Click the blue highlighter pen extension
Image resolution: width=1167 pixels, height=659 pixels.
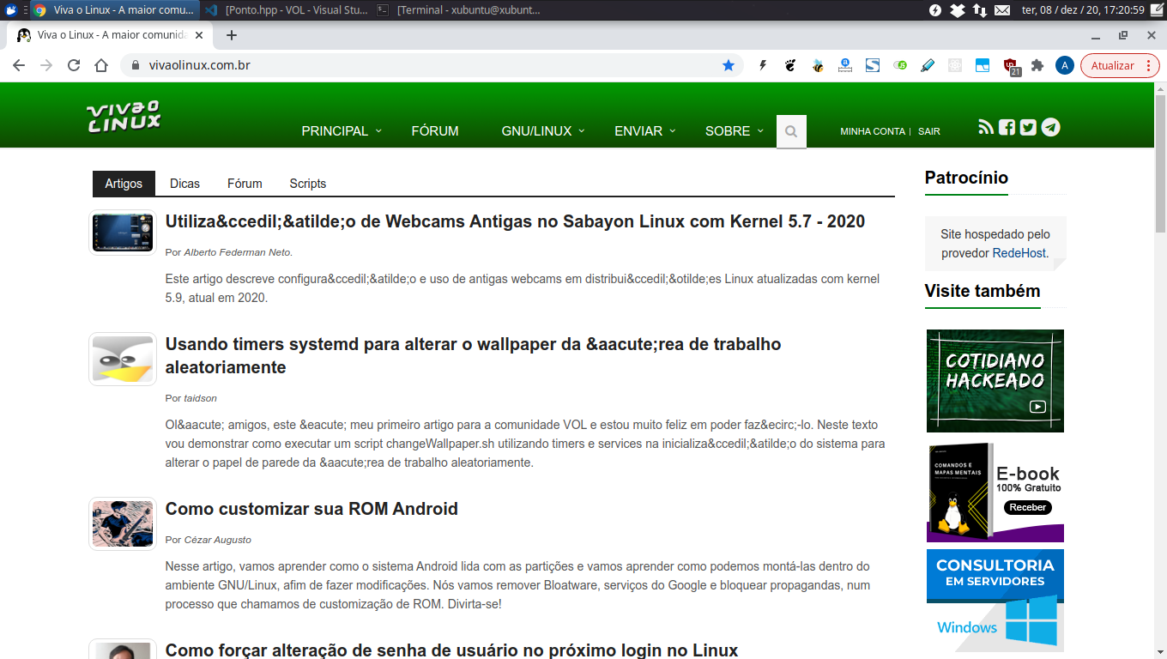928,65
